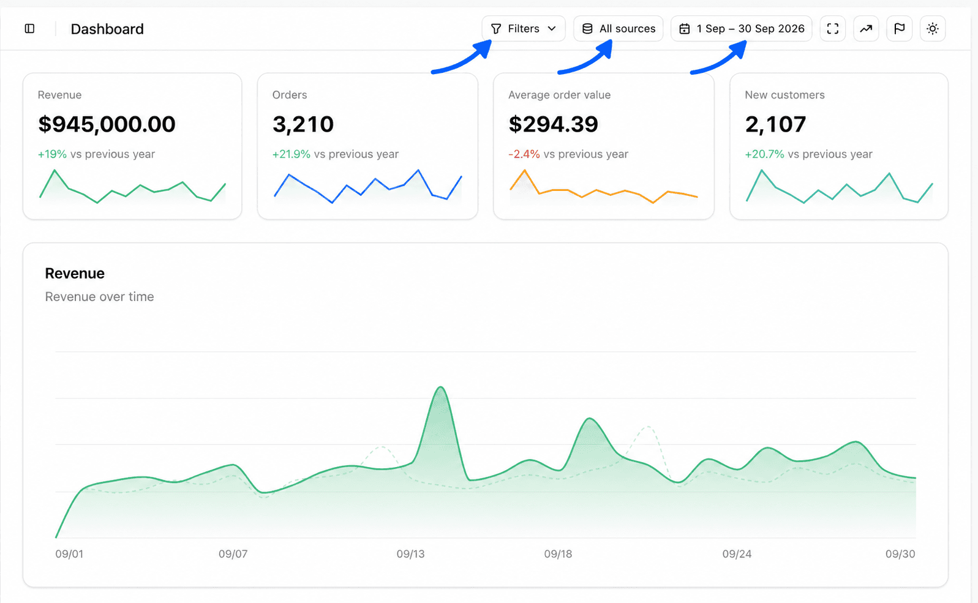Image resolution: width=978 pixels, height=603 pixels.
Task: Click the Revenue label above $945,000.00
Action: coord(59,95)
